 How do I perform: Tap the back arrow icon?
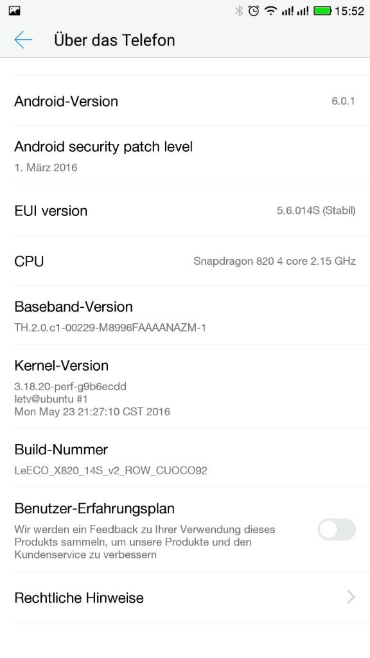(x=23, y=40)
